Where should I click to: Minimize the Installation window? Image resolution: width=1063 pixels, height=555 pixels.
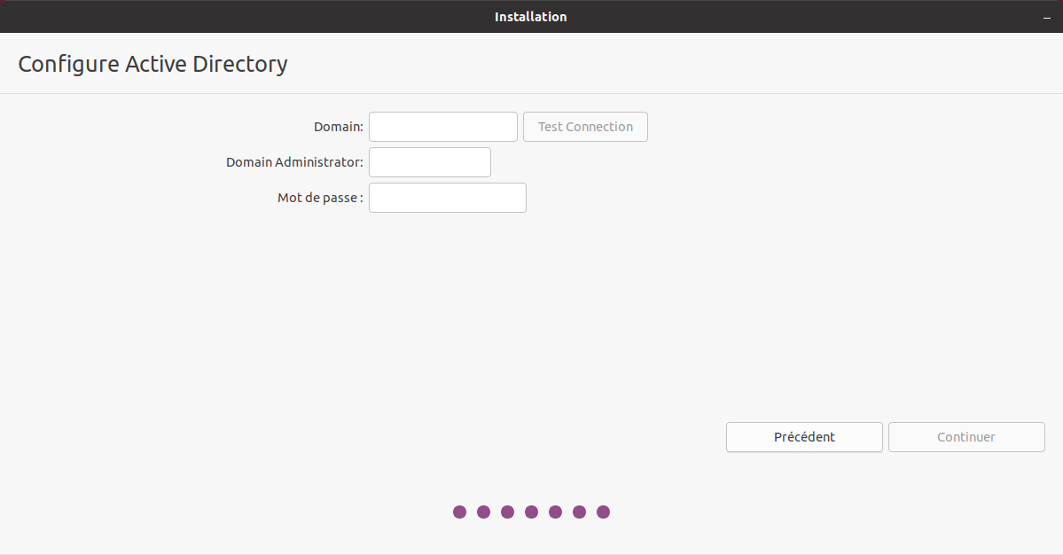[1046, 17]
